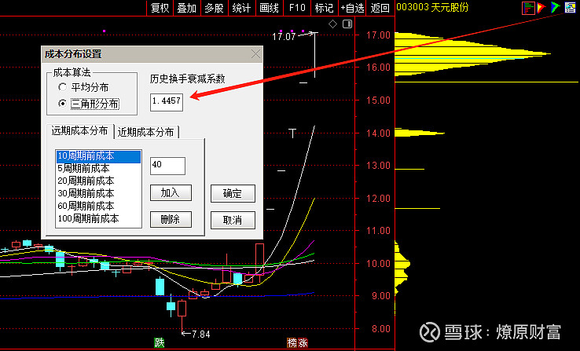Switch to the 近期成本分布 tab
The height and width of the screenshot is (351, 580).
click(x=145, y=132)
